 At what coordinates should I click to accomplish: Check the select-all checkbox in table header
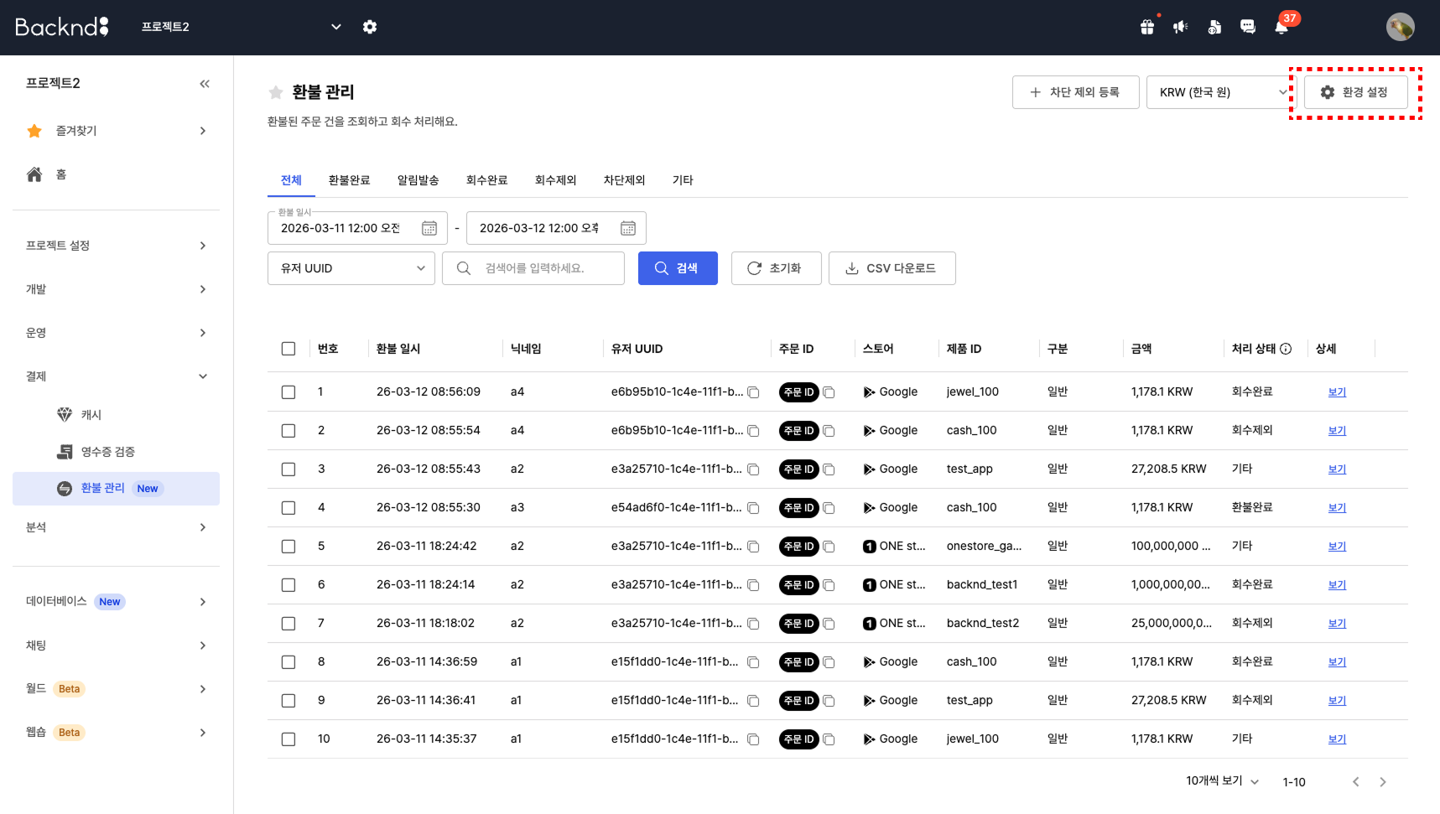click(x=289, y=348)
